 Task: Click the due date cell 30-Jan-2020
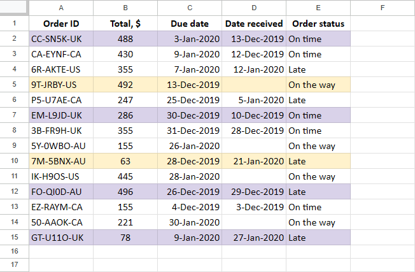click(x=190, y=222)
